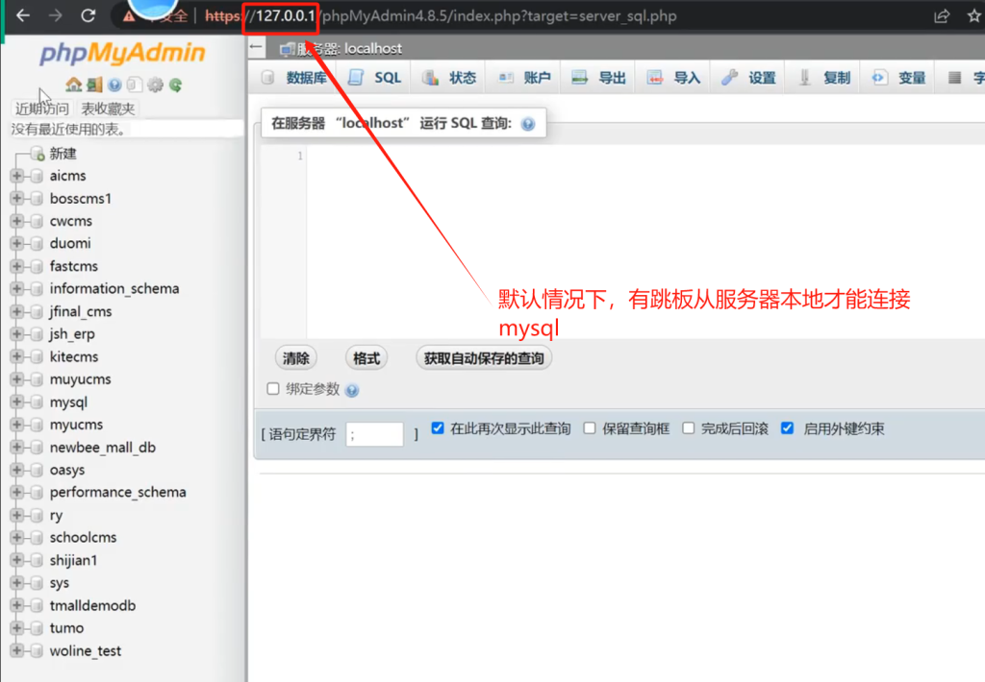This screenshot has height=682, width=985.
Task: Expand information_schema database node
Action: point(17,288)
